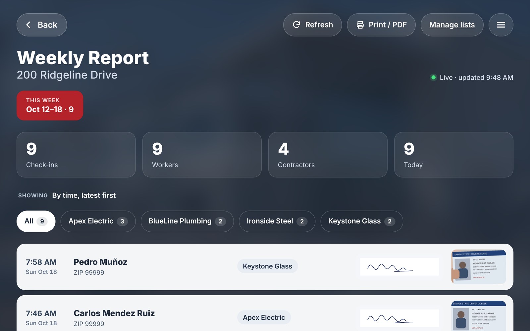This screenshot has width=530, height=331.
Task: Click the Weekly Report heading
Action: pyautogui.click(x=83, y=58)
